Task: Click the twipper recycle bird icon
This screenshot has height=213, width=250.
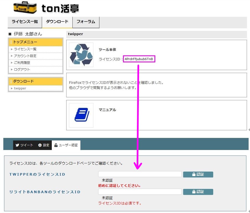Action: coord(81,55)
